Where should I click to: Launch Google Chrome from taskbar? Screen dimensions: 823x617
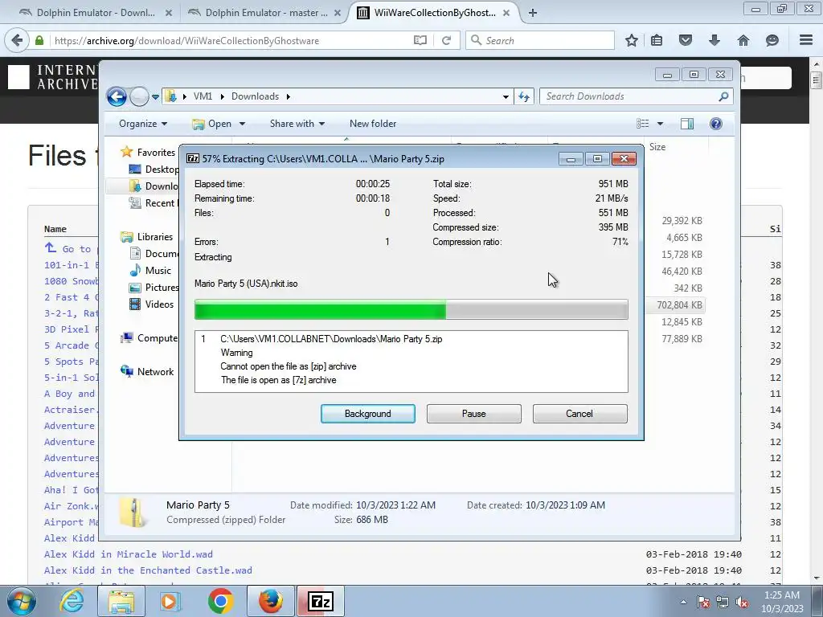click(220, 601)
